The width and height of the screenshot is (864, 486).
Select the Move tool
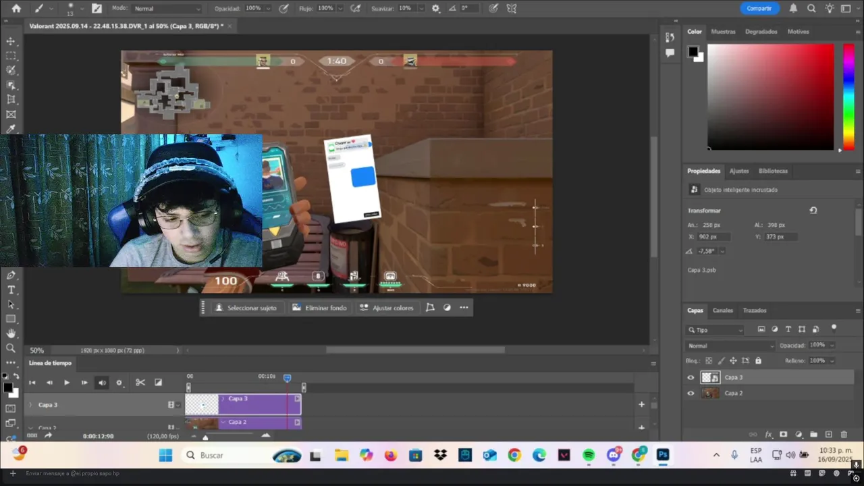coord(11,41)
